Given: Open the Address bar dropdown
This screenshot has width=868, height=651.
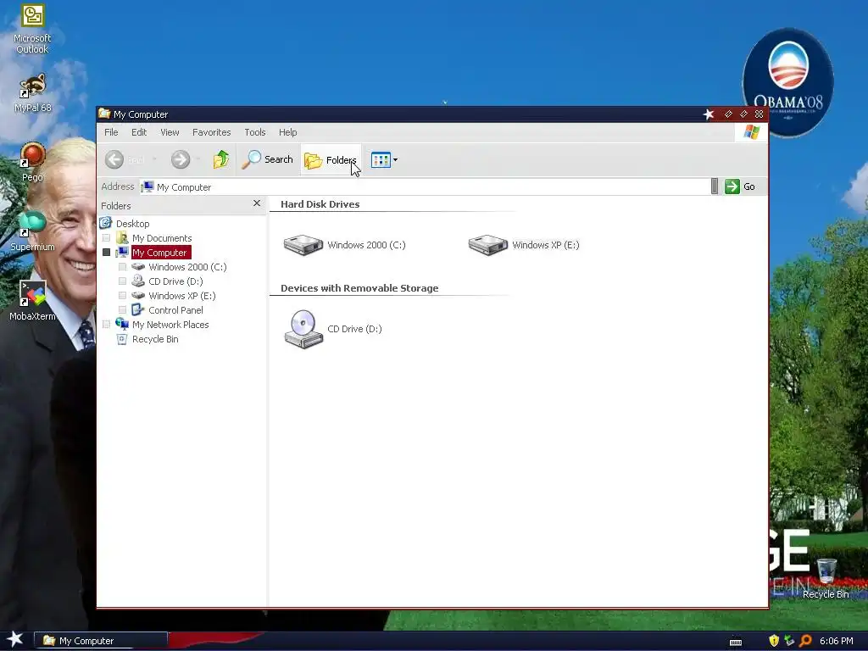Looking at the screenshot, I should tap(714, 186).
